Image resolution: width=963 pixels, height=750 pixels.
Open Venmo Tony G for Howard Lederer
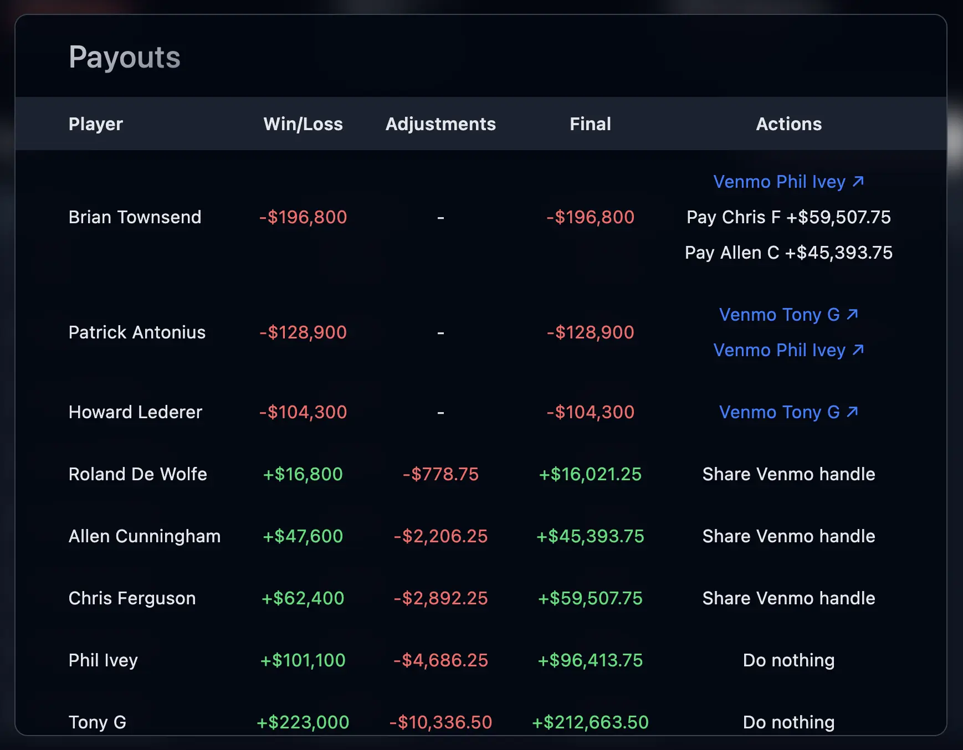tap(778, 412)
